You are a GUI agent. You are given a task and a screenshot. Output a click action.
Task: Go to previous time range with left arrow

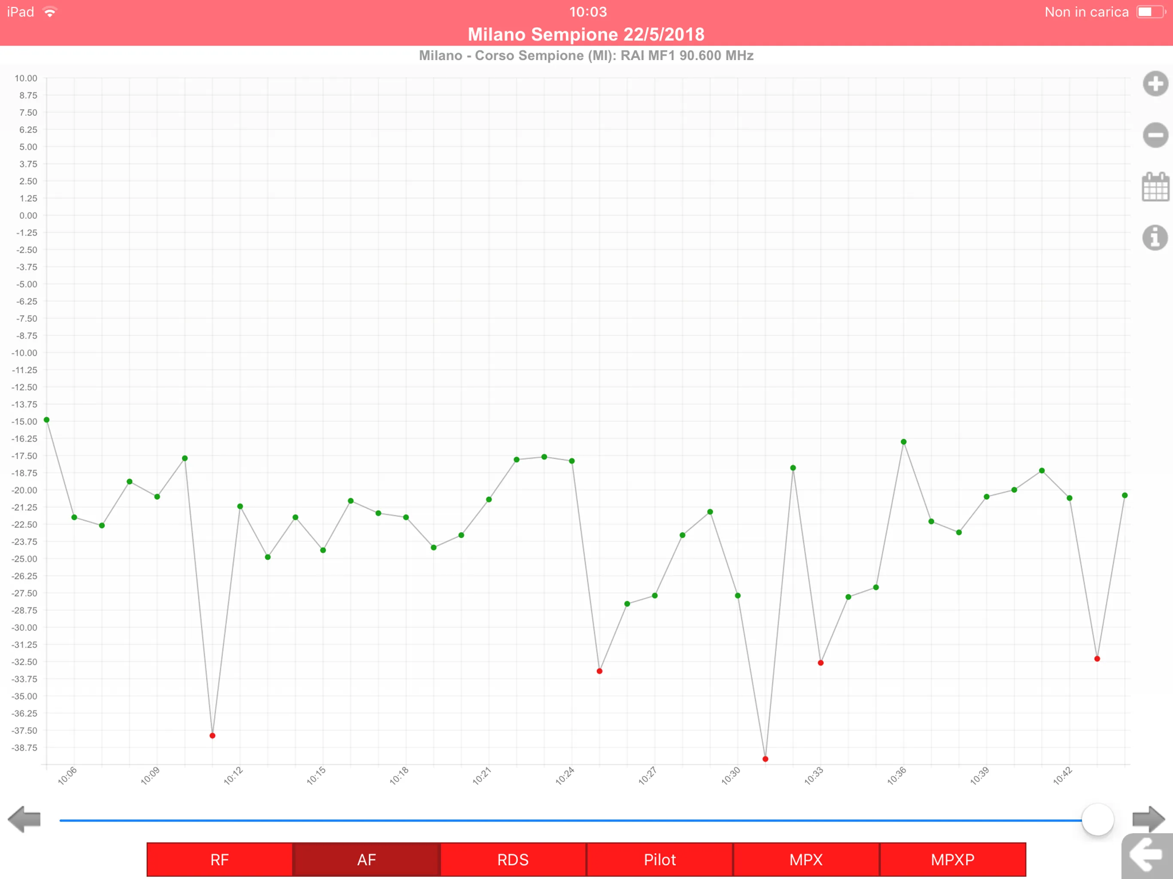pyautogui.click(x=24, y=819)
